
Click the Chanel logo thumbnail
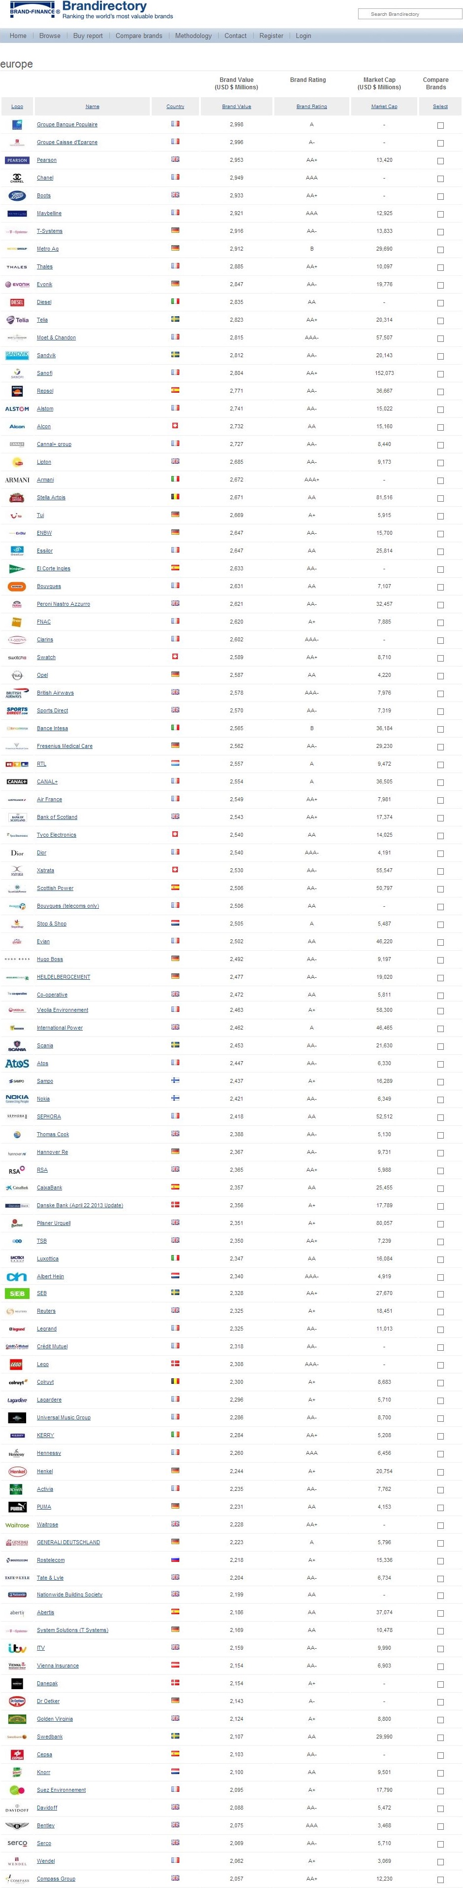[17, 178]
